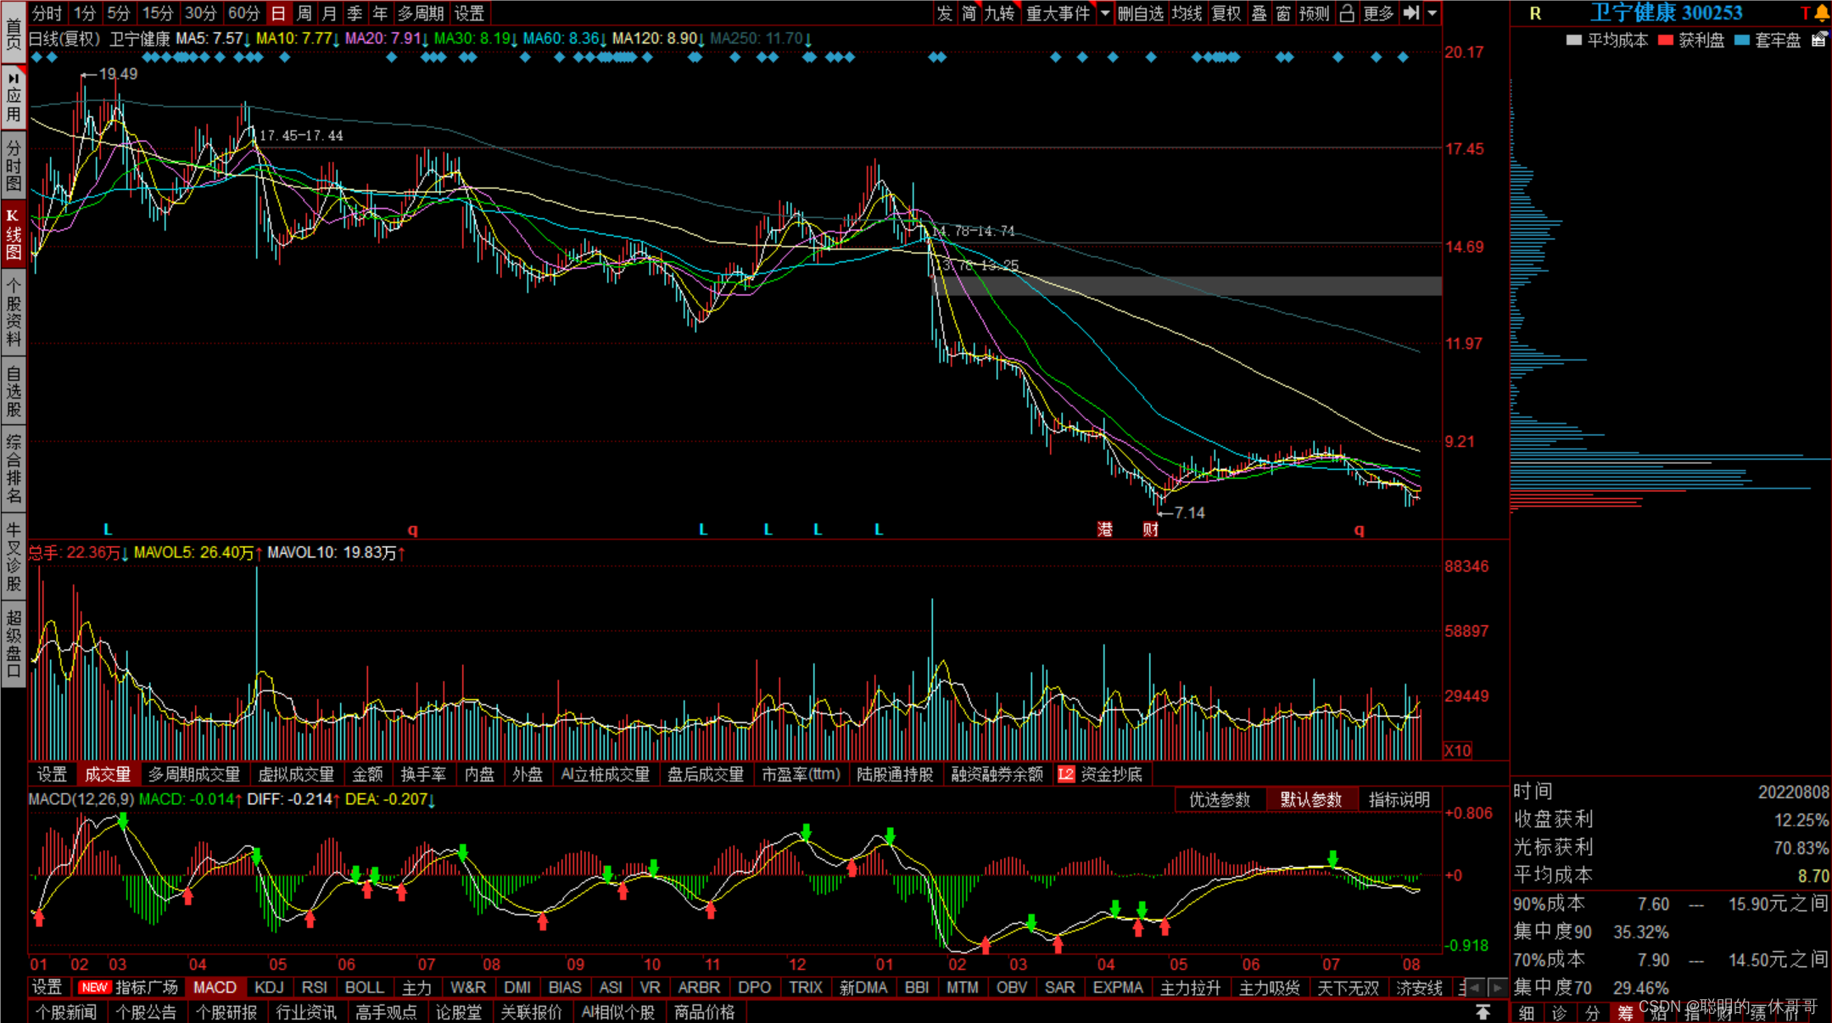Image resolution: width=1832 pixels, height=1023 pixels.
Task: Click the yellow R icon beside stock name
Action: (1535, 14)
